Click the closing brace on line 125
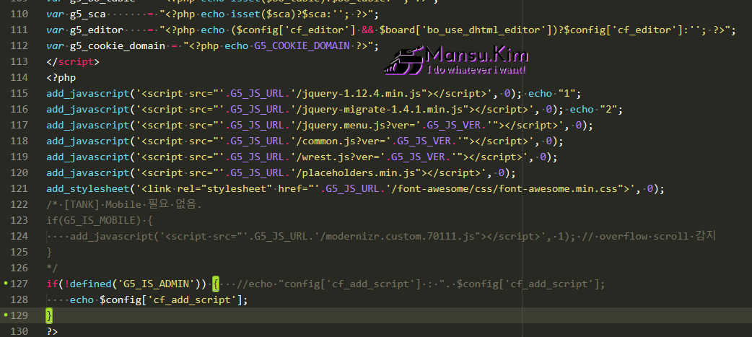This screenshot has width=752, height=337. point(49,252)
